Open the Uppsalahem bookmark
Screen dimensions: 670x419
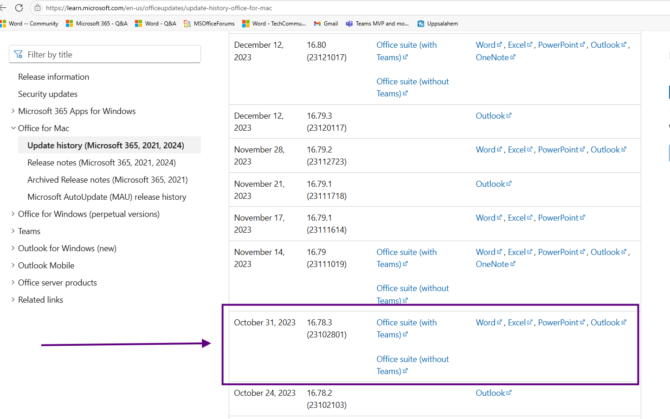point(438,24)
